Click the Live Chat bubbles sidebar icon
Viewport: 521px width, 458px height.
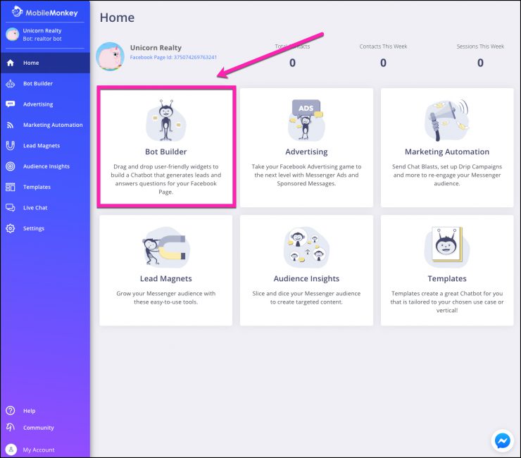(x=11, y=208)
